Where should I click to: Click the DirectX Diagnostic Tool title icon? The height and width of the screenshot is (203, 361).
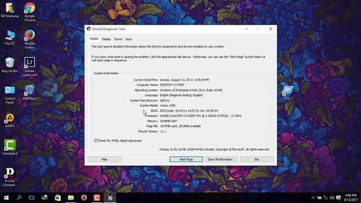click(89, 29)
